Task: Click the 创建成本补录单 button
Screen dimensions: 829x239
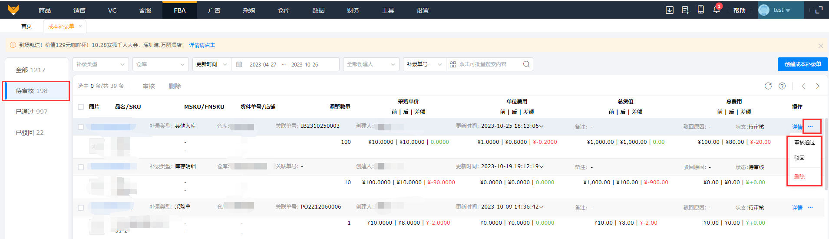Action: click(x=803, y=64)
